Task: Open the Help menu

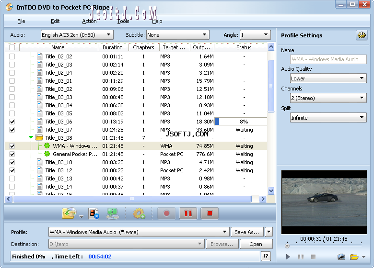Action: pos(157,21)
